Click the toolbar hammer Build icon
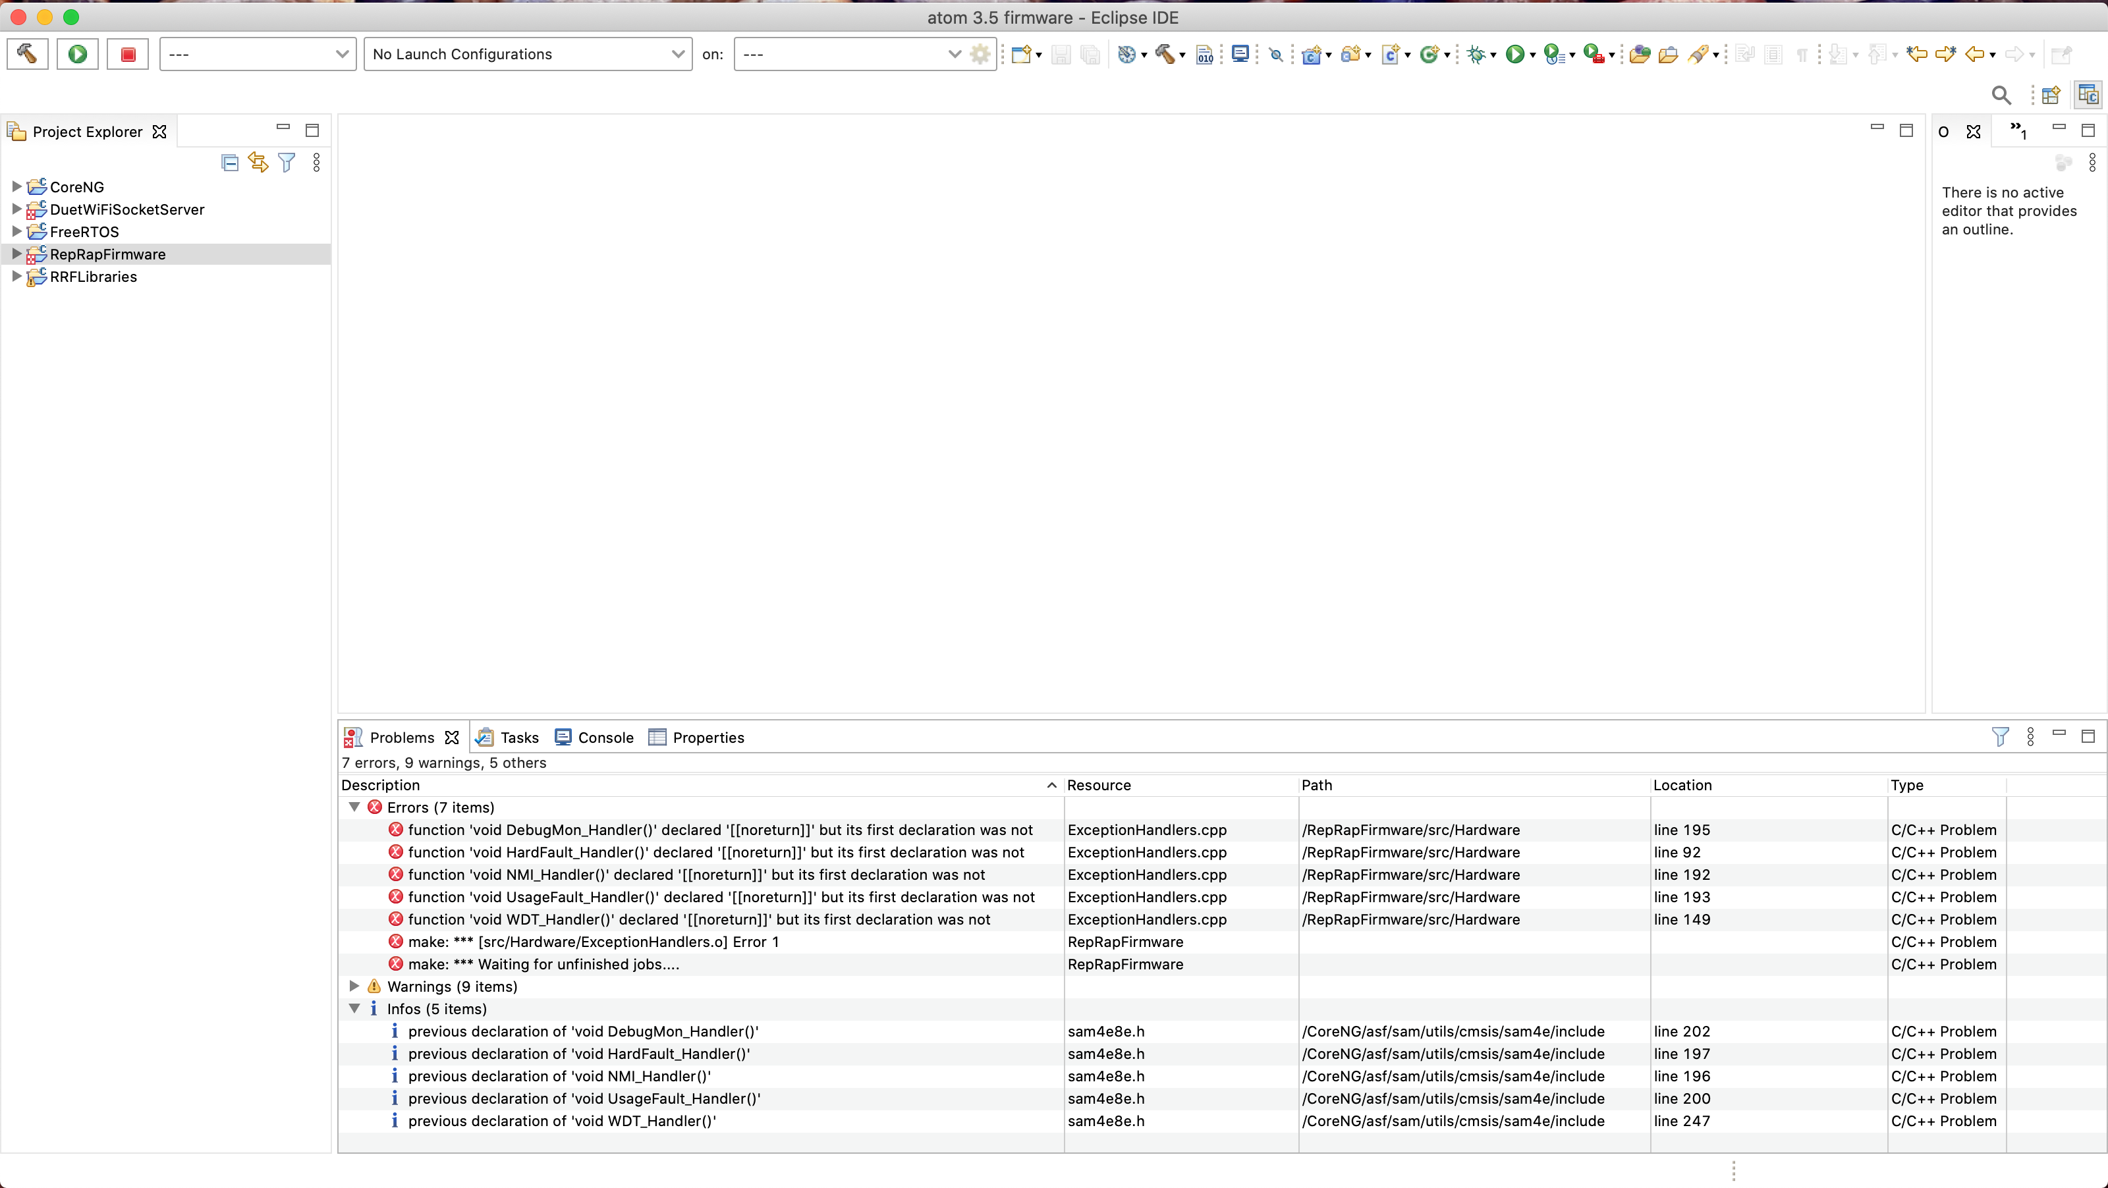The height and width of the screenshot is (1188, 2108). pos(1165,55)
